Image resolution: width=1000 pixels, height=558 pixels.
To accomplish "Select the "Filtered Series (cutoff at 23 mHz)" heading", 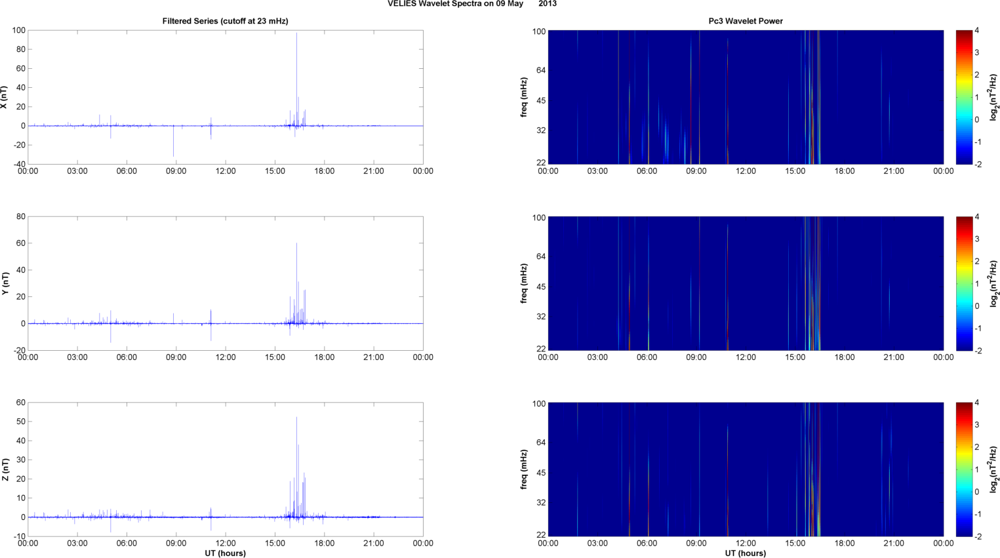I will (225, 21).
